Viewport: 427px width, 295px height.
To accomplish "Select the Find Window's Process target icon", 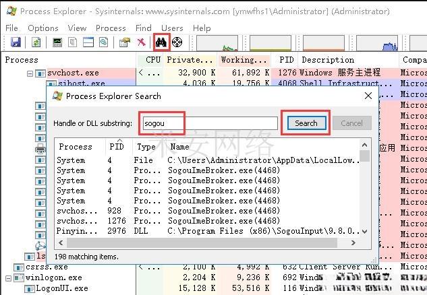I will pos(177,42).
